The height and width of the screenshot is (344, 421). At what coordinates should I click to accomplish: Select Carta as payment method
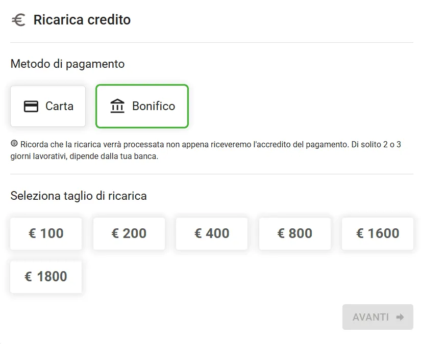(x=48, y=106)
